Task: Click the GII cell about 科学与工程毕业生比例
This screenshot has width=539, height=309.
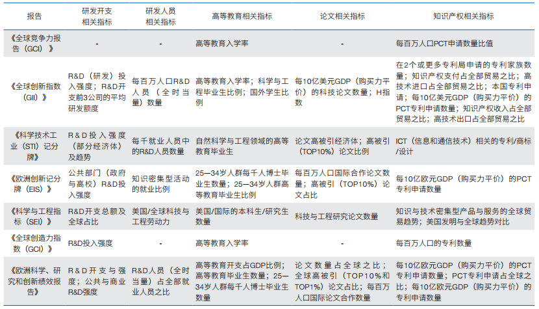Action: (242, 92)
